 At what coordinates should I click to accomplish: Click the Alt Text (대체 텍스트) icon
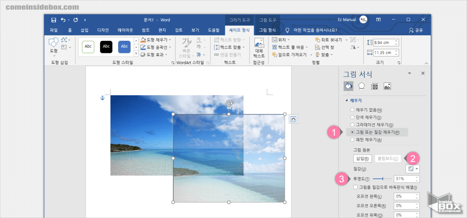259,47
